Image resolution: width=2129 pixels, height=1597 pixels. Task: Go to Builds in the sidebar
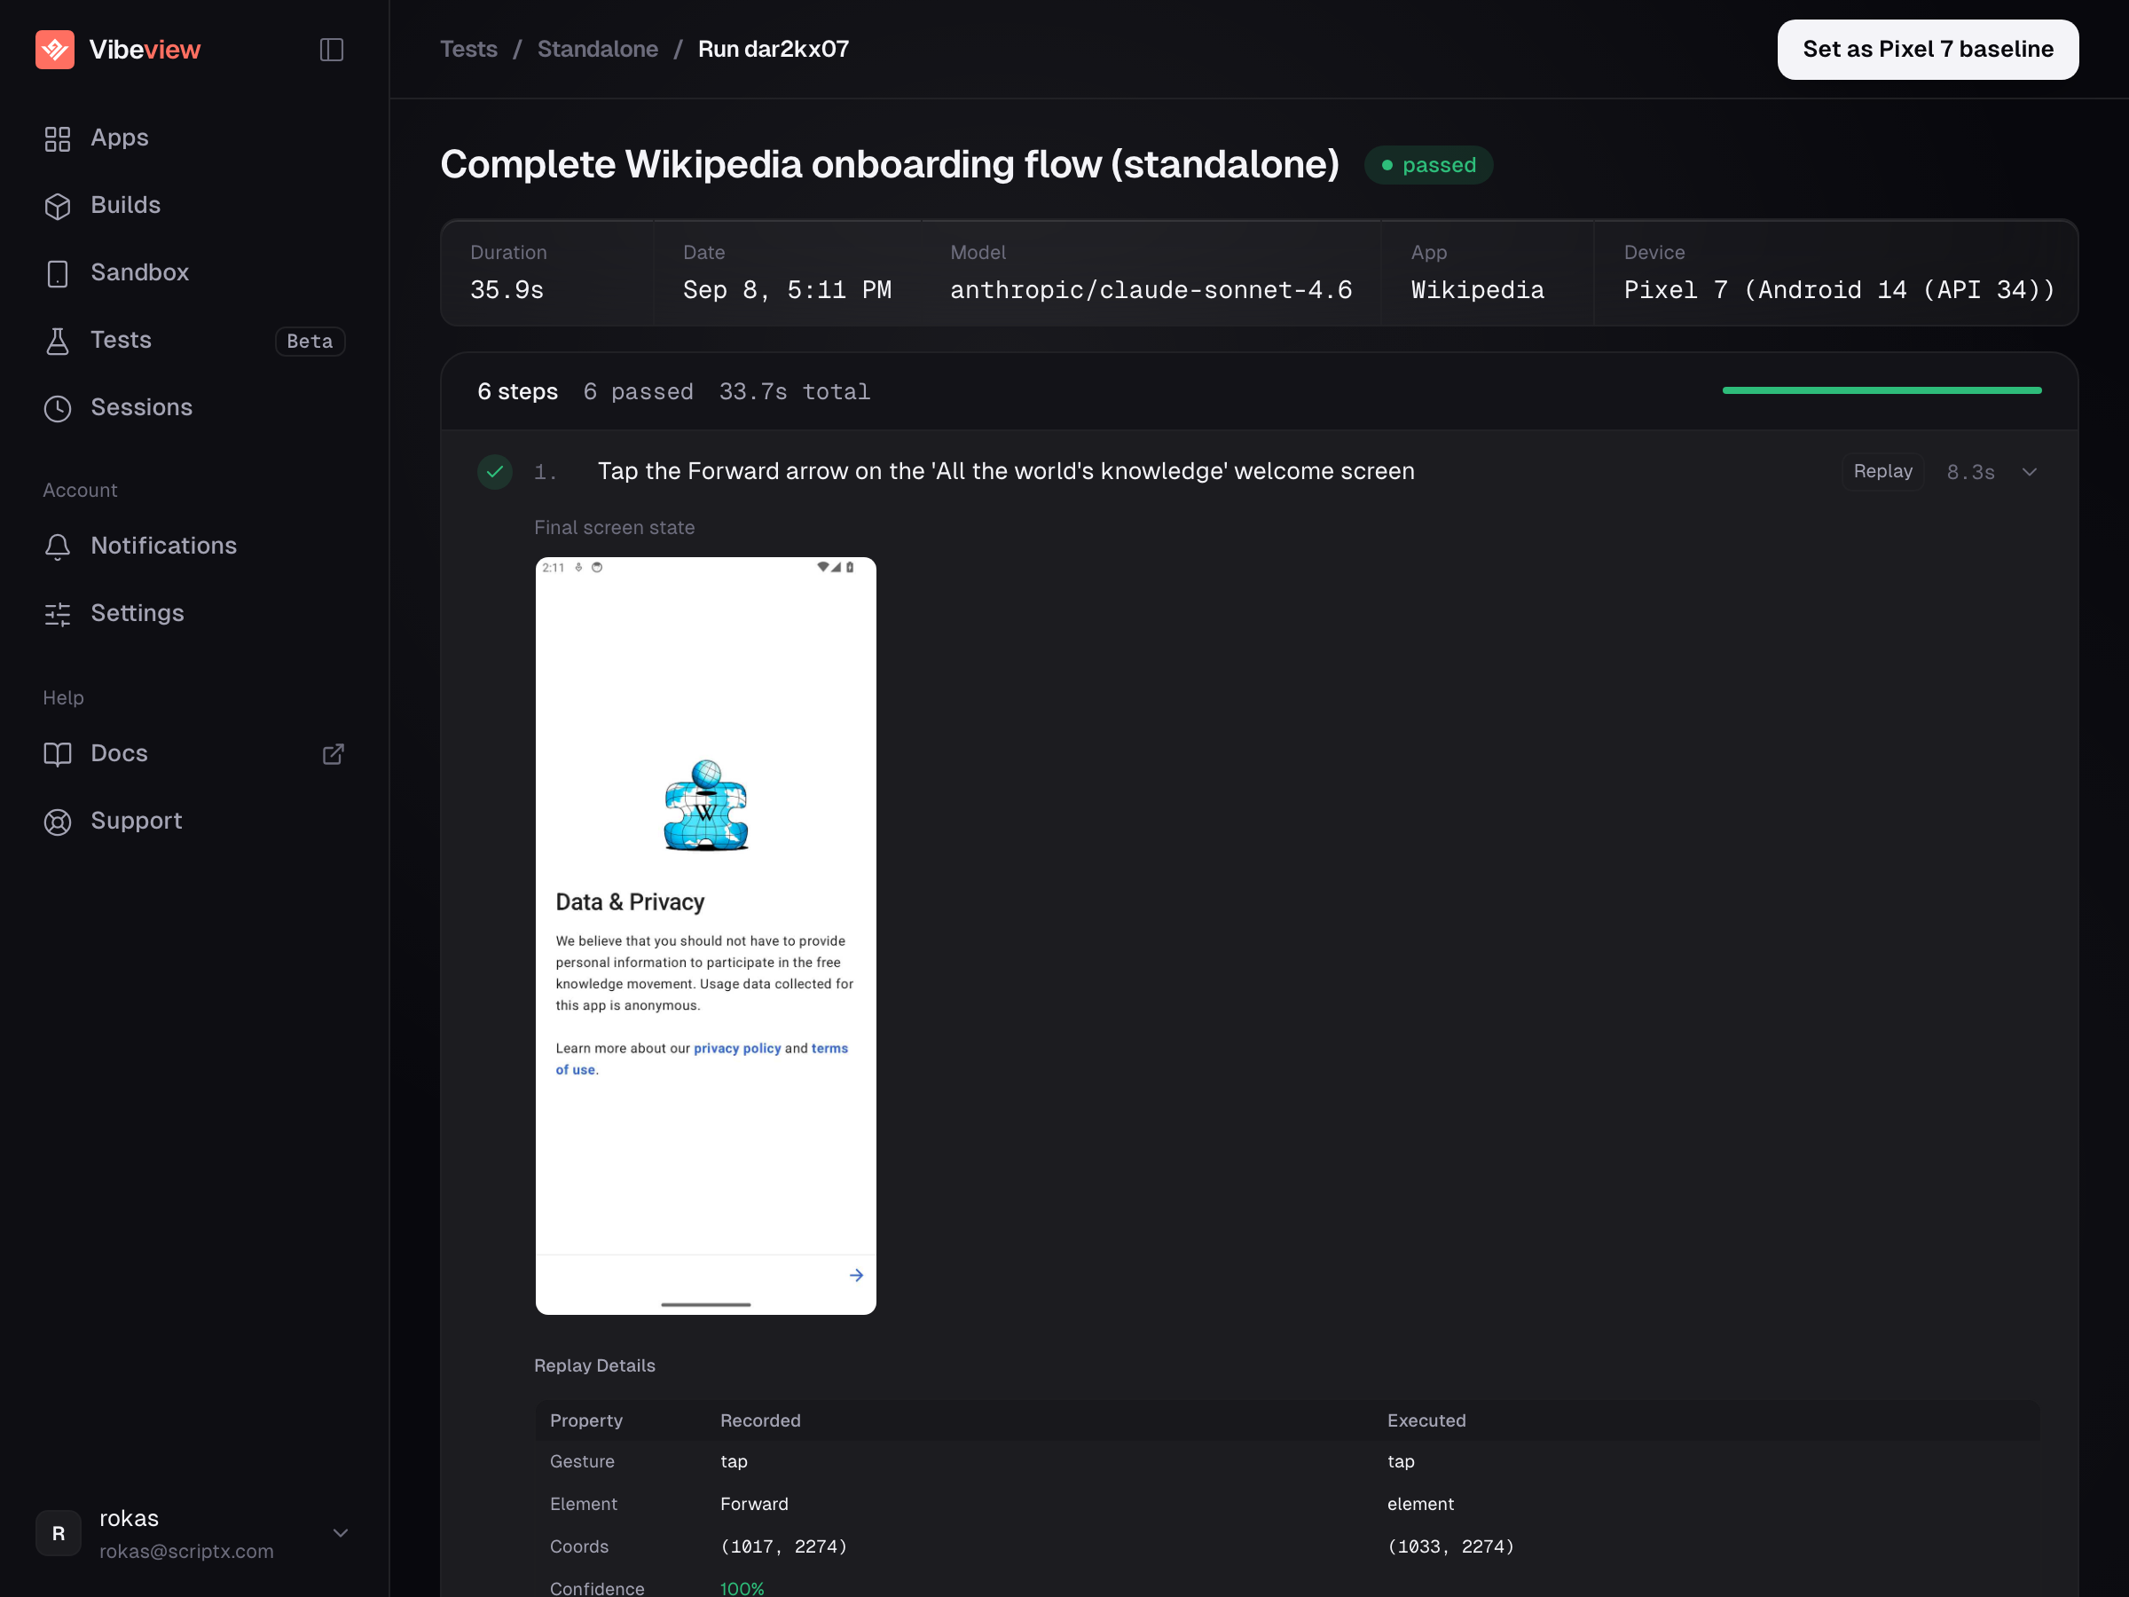pos(126,205)
